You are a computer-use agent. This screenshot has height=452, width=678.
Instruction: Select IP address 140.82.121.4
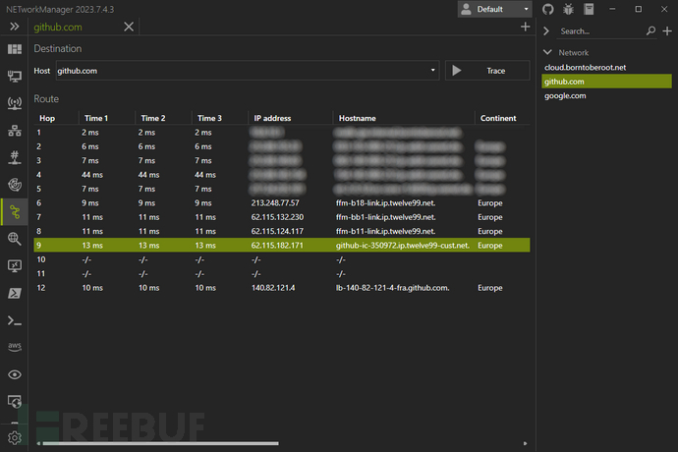(273, 288)
